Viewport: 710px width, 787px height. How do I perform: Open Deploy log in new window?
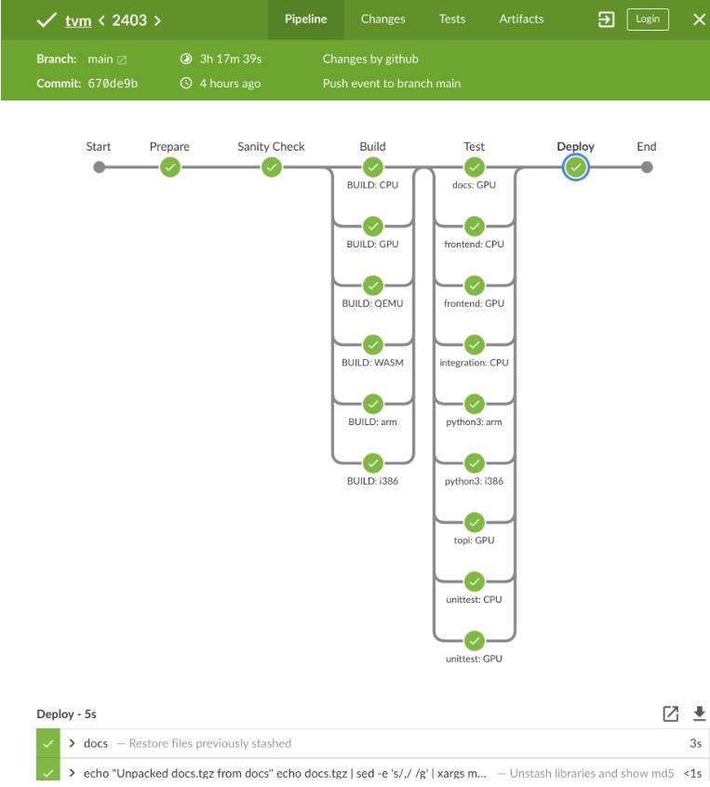tap(670, 714)
